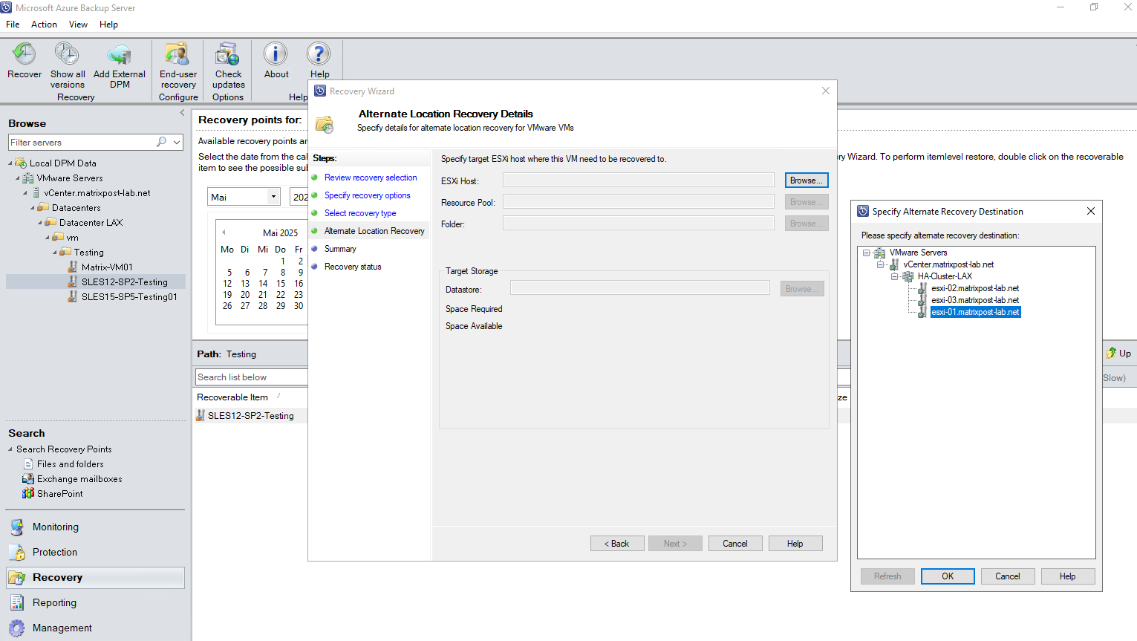Screen dimensions: 1137x641
Task: Open the View menu
Action: [x=78, y=25]
